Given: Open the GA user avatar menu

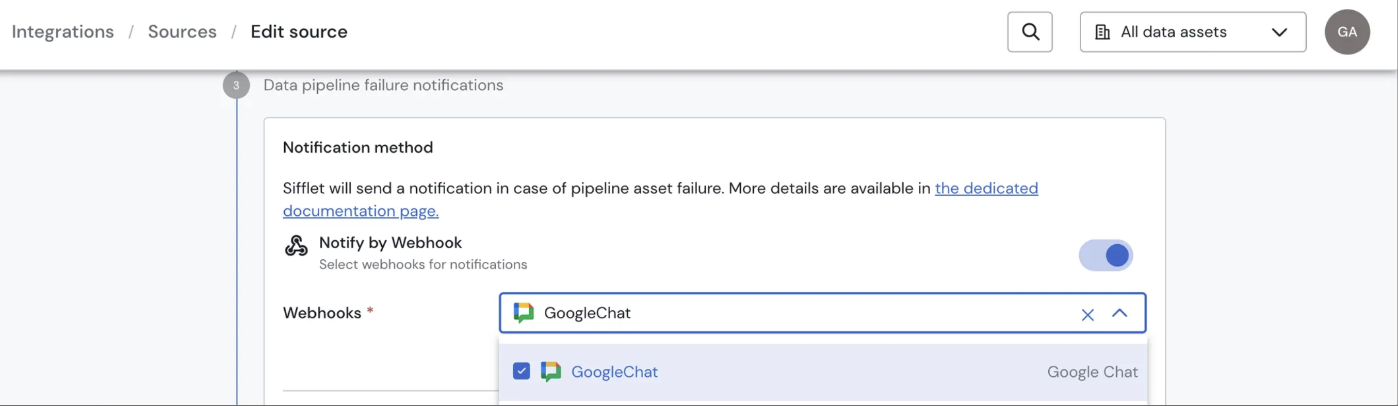Looking at the screenshot, I should 1346,32.
